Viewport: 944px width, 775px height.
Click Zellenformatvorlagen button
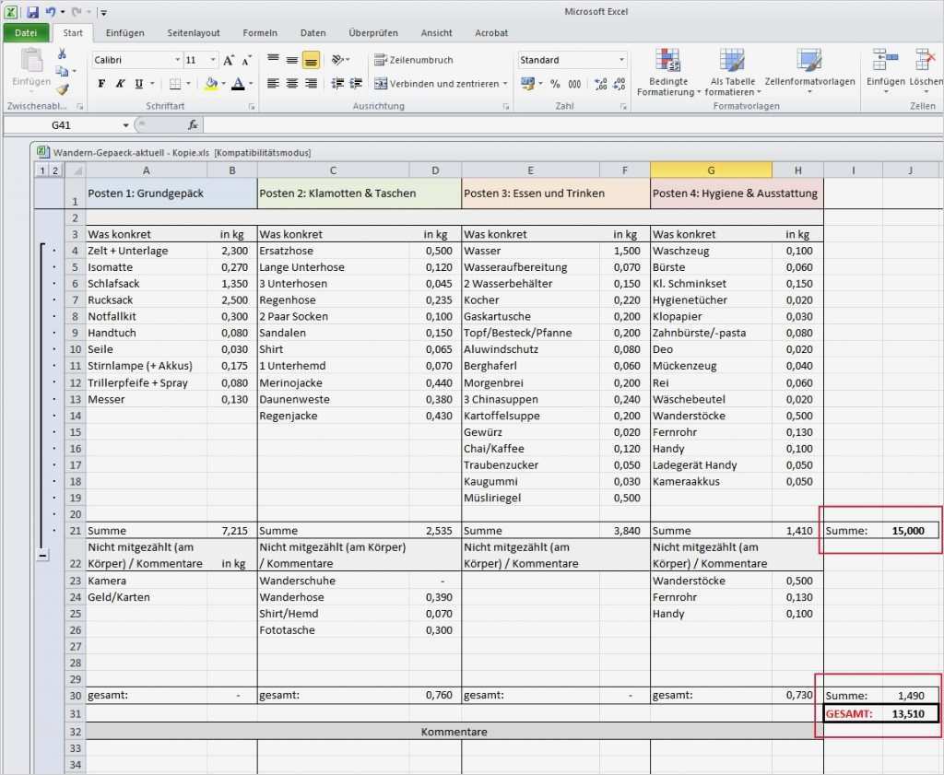[x=809, y=72]
